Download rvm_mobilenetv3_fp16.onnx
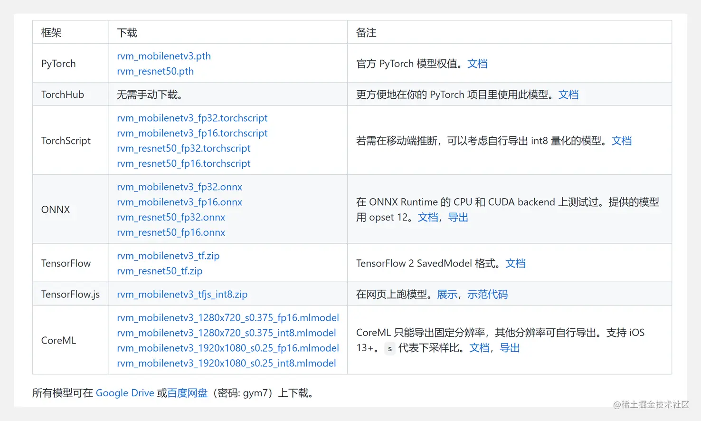The image size is (701, 421). pos(180,202)
